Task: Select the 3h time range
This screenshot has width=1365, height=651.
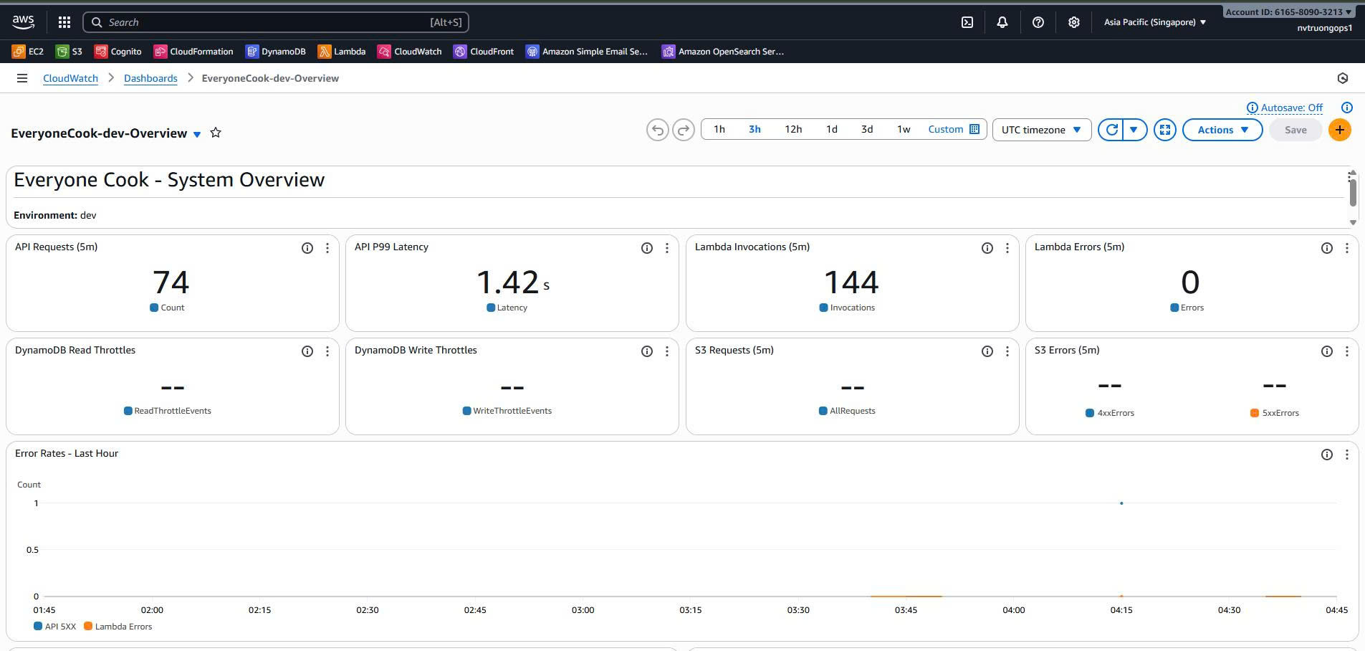Action: tap(755, 129)
